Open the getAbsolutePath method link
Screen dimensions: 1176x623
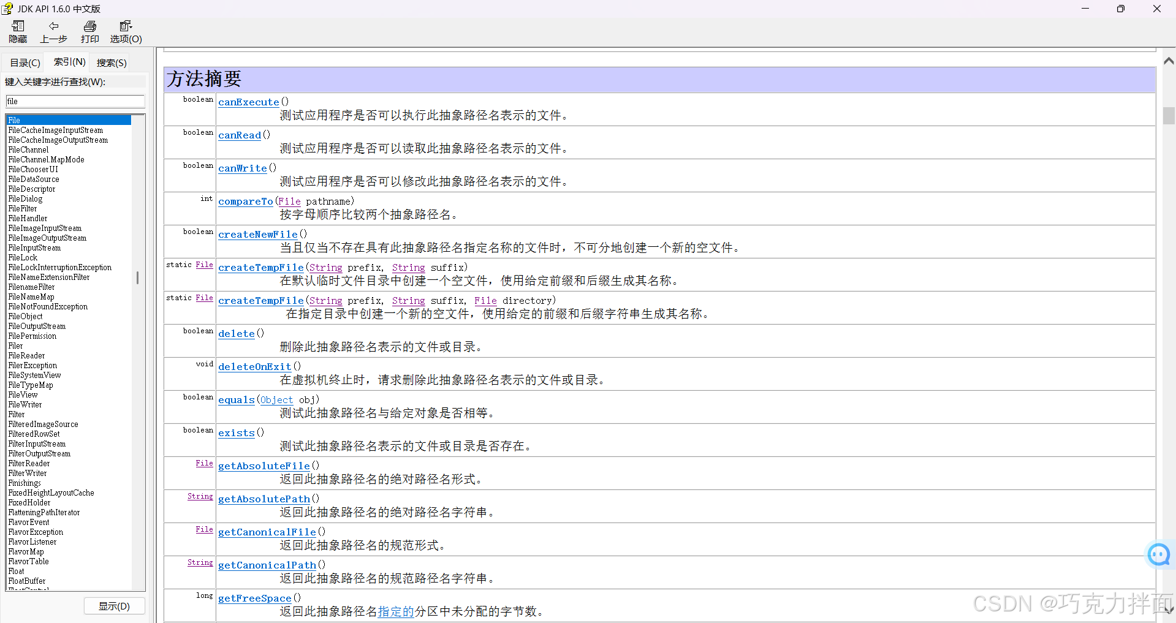[264, 499]
